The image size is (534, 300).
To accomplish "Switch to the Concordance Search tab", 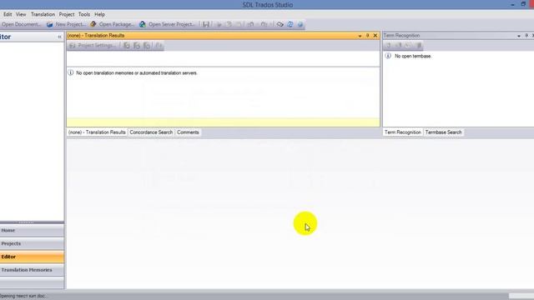I will 151,132.
